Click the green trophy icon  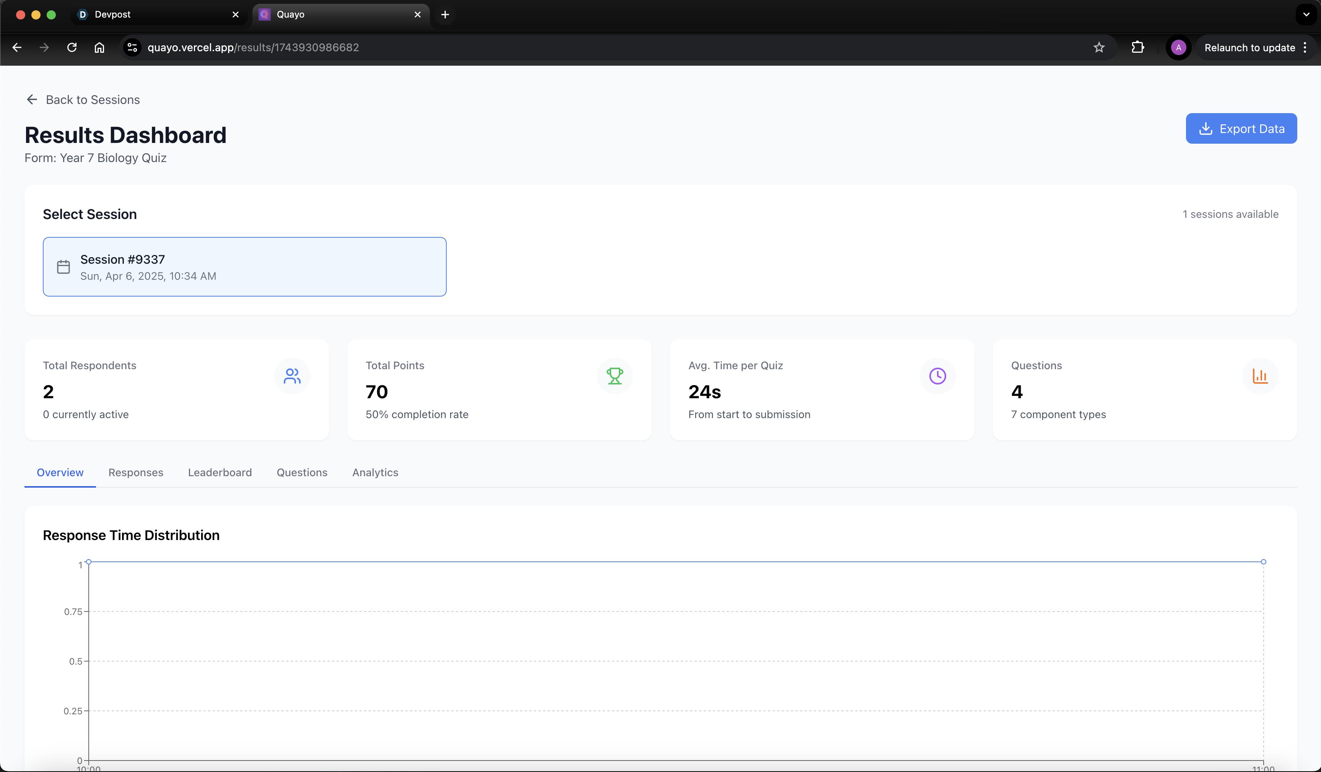tap(614, 376)
